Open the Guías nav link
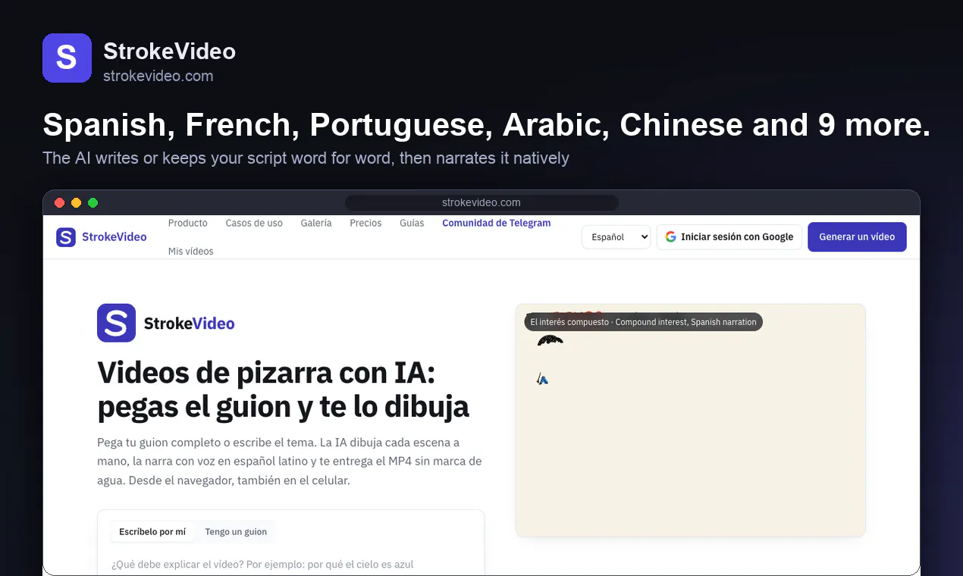Image resolution: width=963 pixels, height=576 pixels. [412, 223]
